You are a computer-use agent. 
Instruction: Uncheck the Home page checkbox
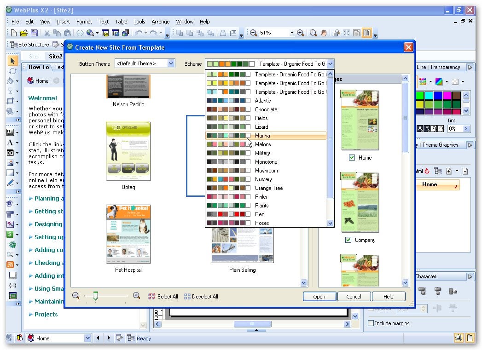pos(352,157)
